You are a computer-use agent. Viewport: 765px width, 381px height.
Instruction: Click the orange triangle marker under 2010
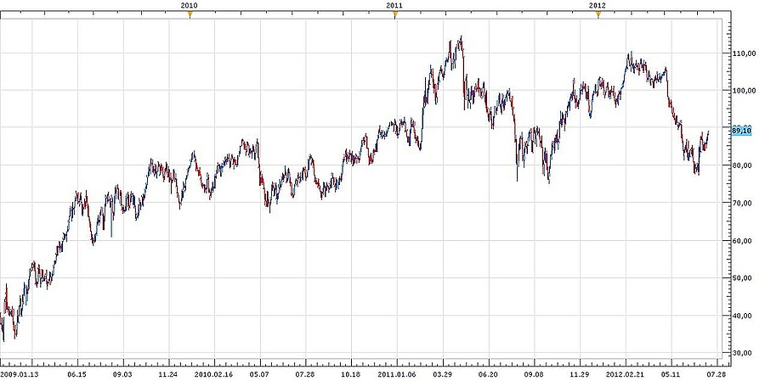point(190,14)
